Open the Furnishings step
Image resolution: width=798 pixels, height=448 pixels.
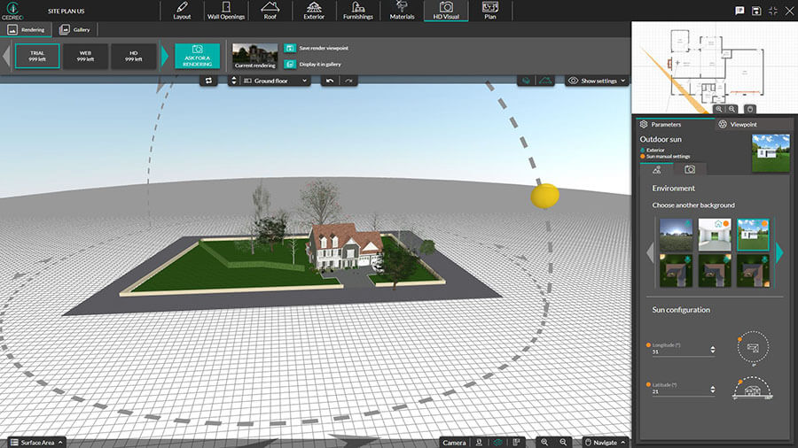point(360,11)
